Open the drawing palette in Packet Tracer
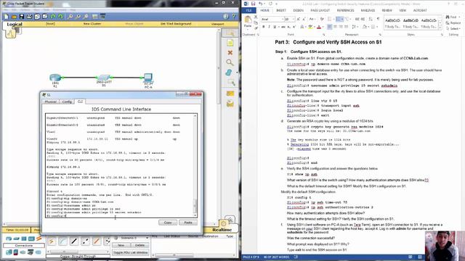Image resolution: width=465 pixels, height=261 pixels. pos(95,17)
